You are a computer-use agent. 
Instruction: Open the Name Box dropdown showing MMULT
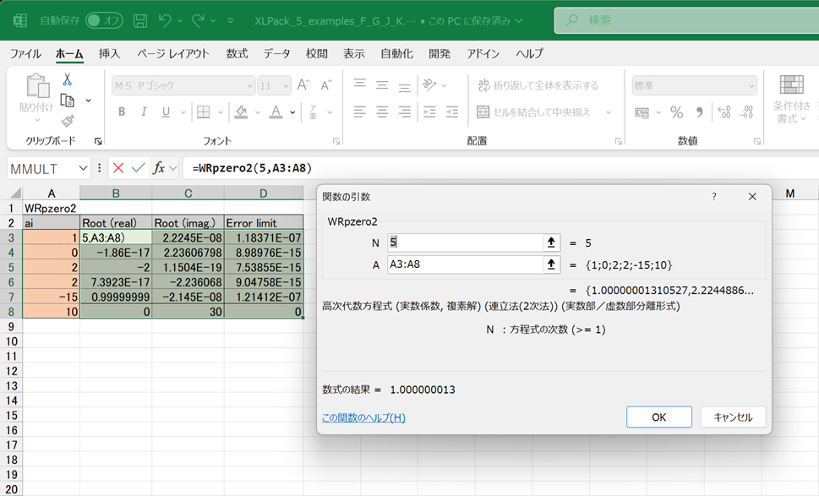[x=83, y=168]
